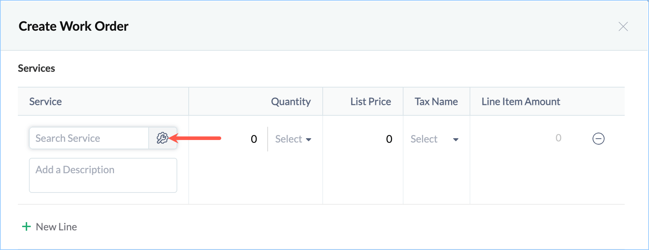The image size is (649, 250).
Task: Close the Create Work Order dialog
Action: (x=623, y=26)
